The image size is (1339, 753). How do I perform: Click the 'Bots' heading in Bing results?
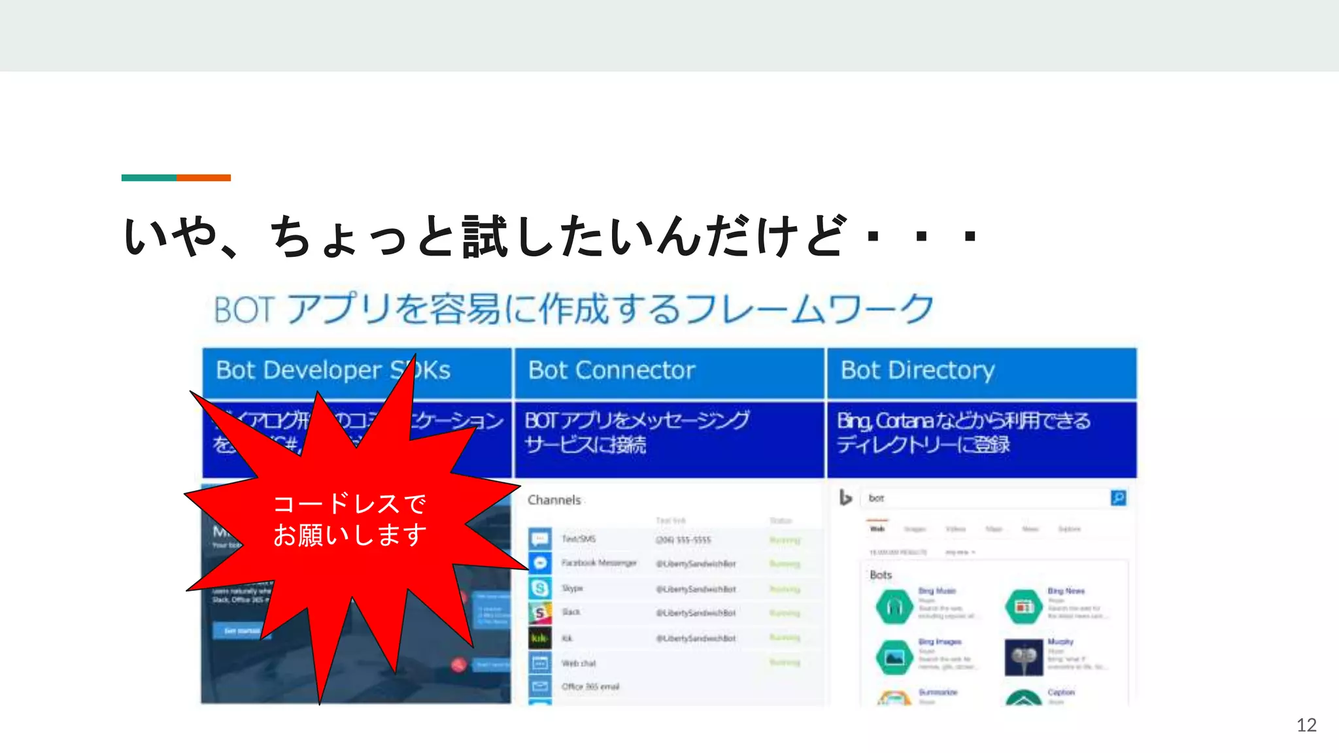(x=881, y=575)
